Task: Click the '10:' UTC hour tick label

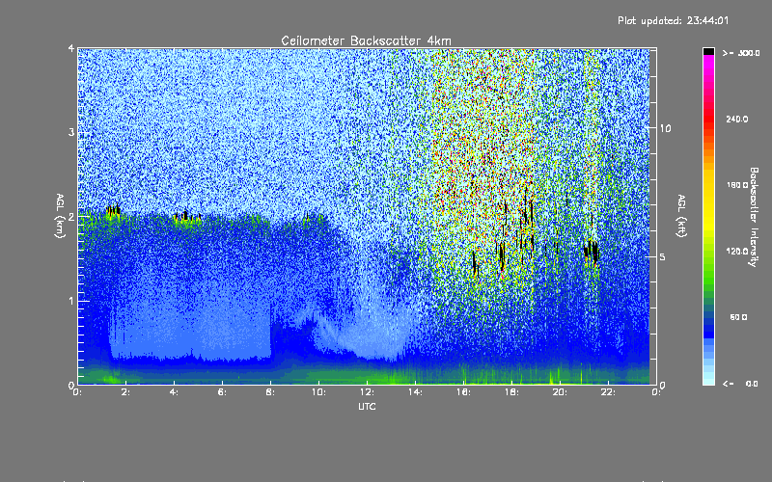Action: pos(318,392)
